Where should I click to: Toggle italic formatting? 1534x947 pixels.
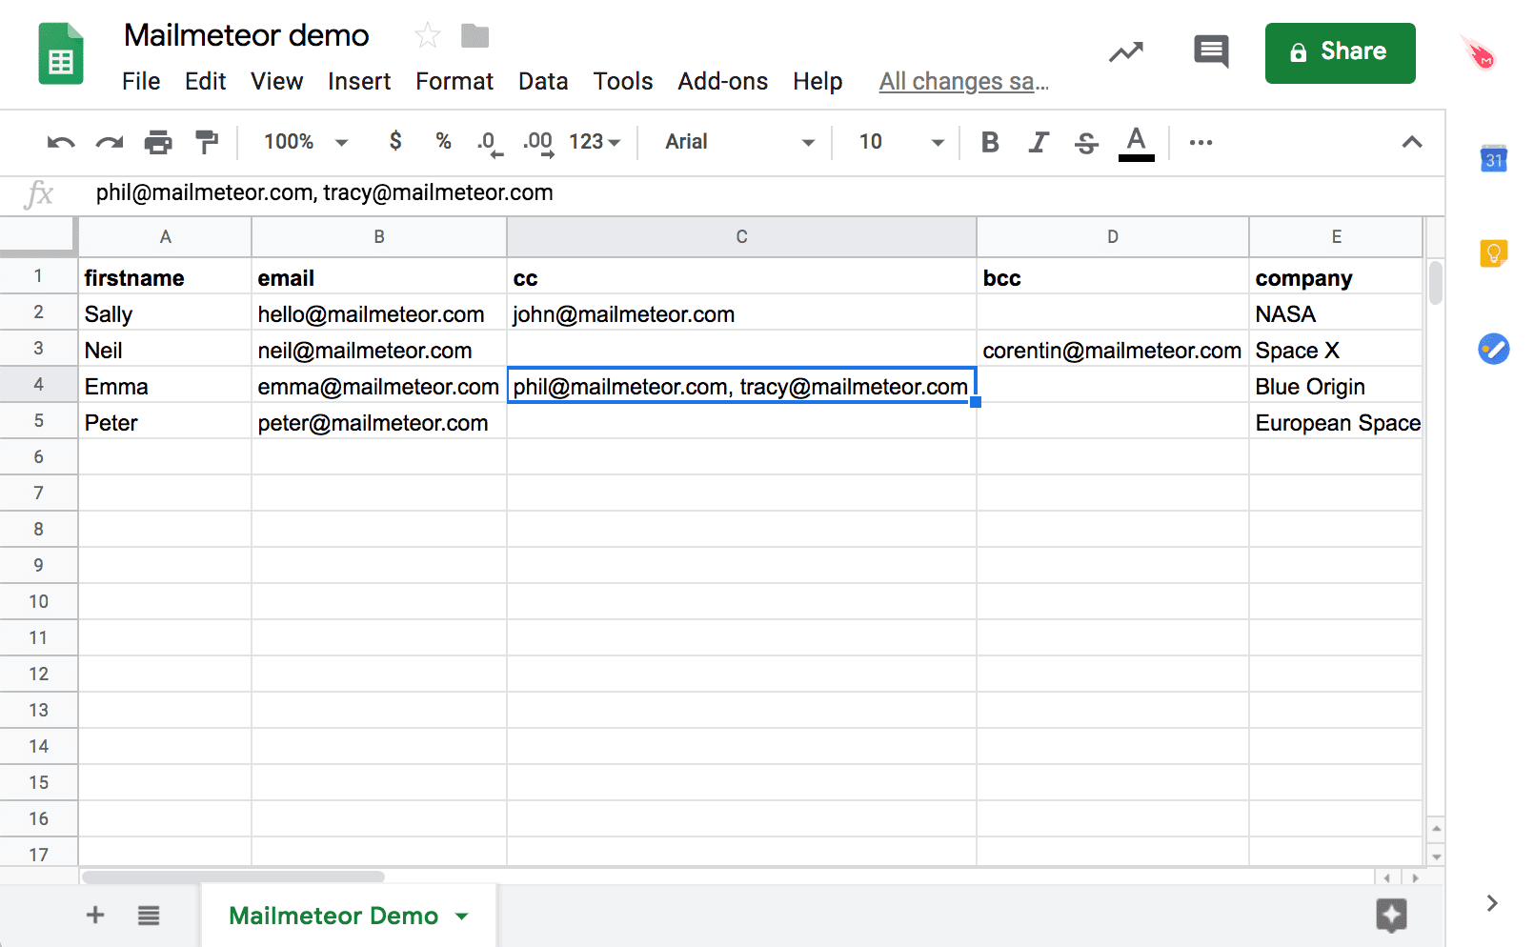point(1038,142)
